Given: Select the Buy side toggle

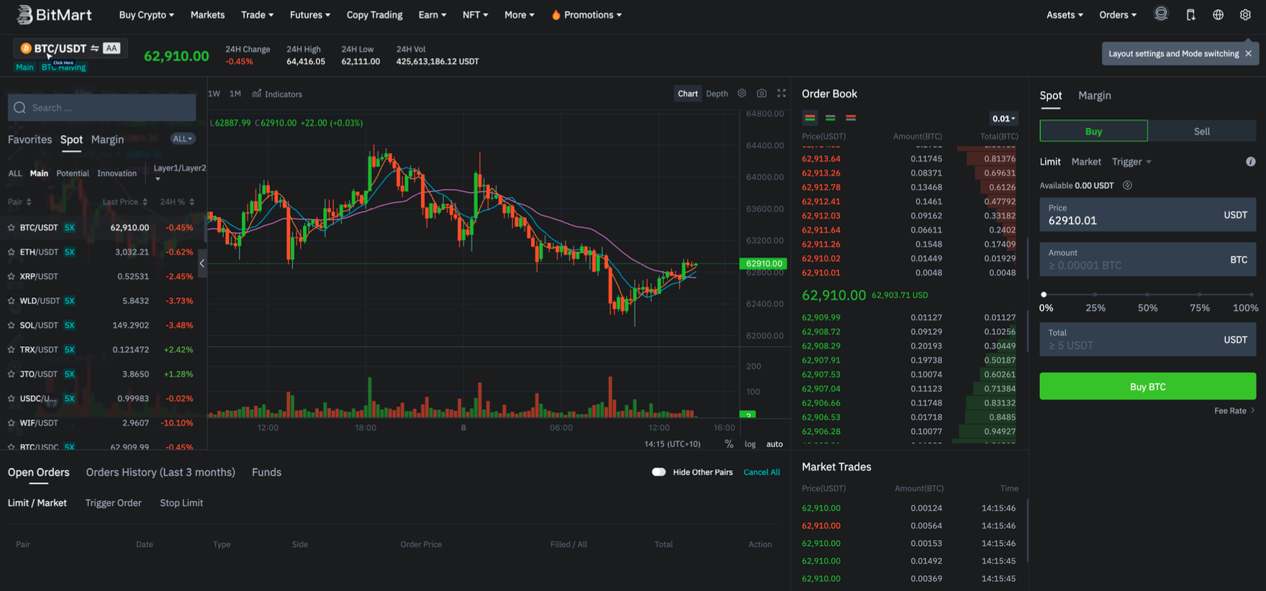Looking at the screenshot, I should (1093, 131).
